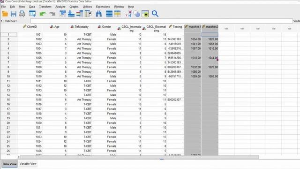300x169 pixels.
Task: Click the Insert Cases toolbar icon
Action: click(109, 14)
